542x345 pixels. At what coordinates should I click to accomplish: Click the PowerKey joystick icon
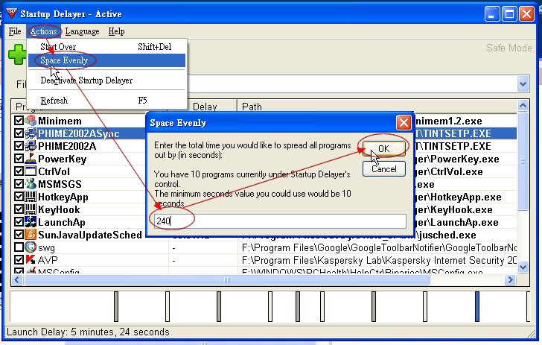point(31,159)
